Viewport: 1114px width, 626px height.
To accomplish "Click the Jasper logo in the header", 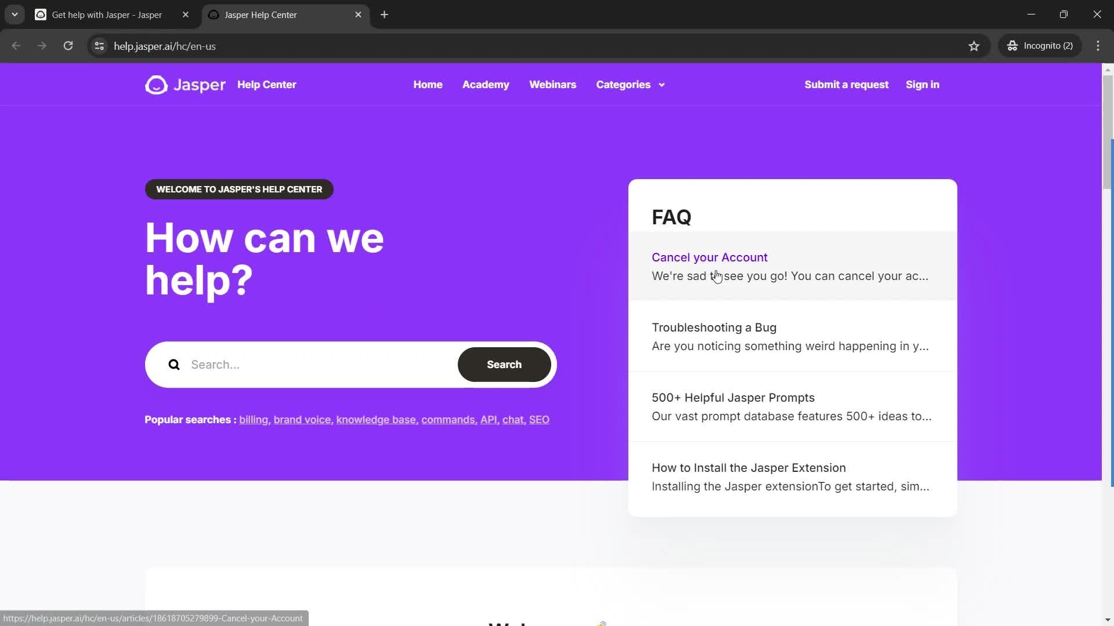I will click(x=185, y=85).
